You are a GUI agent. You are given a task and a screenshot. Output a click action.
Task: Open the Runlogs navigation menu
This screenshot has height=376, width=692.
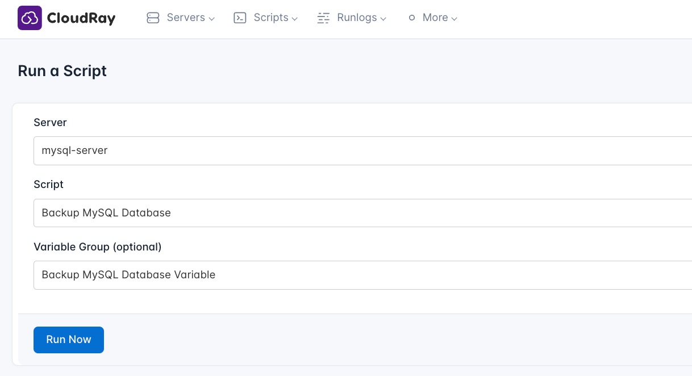click(x=357, y=18)
